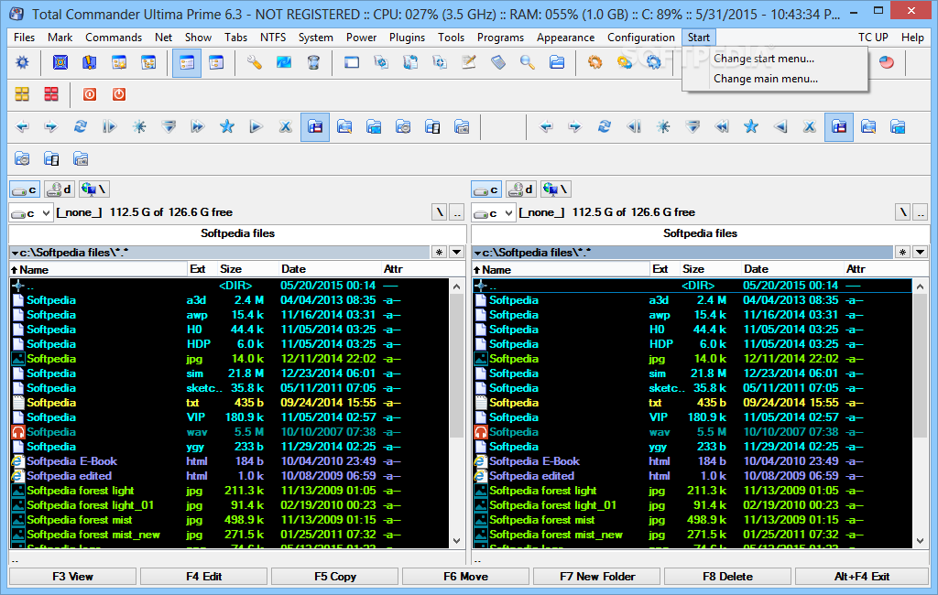Viewport: 938px width, 595px height.
Task: Click left panel asterisk snowflake icon
Action: click(x=139, y=126)
